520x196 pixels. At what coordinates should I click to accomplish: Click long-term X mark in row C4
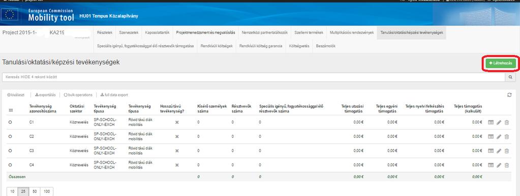177,165
